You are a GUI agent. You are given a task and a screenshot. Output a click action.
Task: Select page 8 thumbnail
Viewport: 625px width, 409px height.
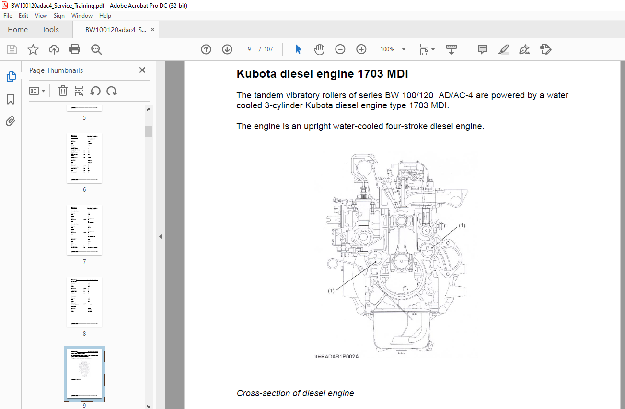point(84,302)
